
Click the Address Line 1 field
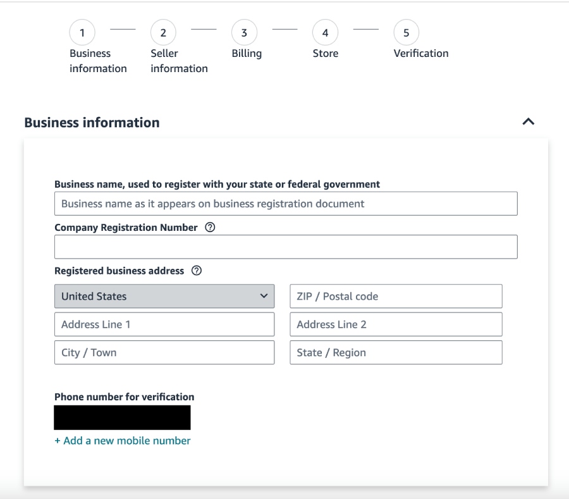pyautogui.click(x=164, y=324)
